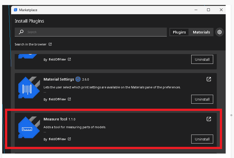234x158 pixels.
Task: Open fieldOfView author link under Material Settings
Action: point(57,99)
